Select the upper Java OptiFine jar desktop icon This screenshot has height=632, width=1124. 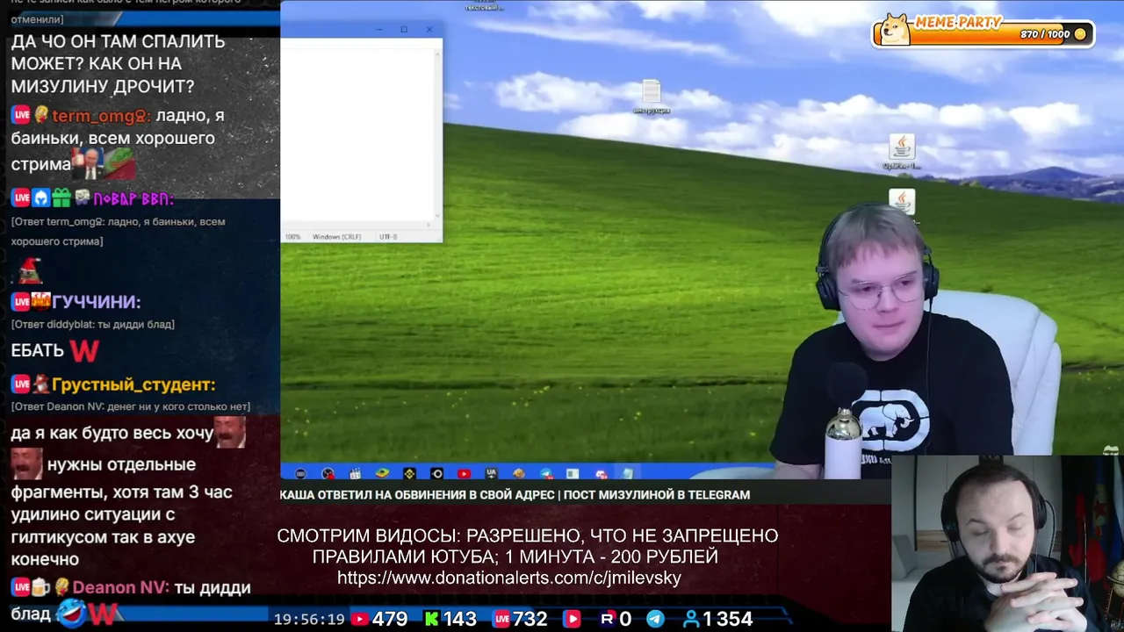902,151
